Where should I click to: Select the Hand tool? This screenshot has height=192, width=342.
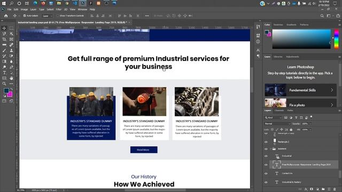click(11, 78)
